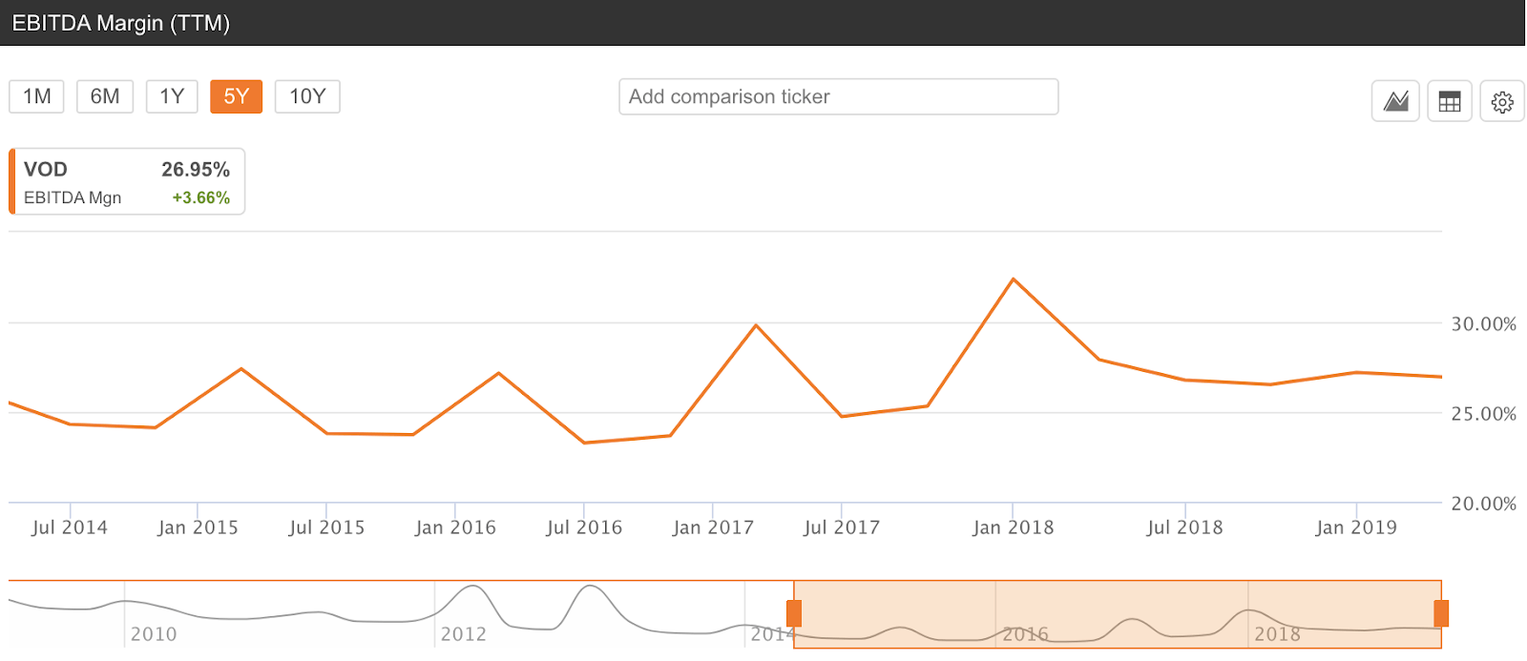The width and height of the screenshot is (1527, 661).
Task: Click the Jan 2018 x-axis label
Action: pyautogui.click(x=1014, y=527)
